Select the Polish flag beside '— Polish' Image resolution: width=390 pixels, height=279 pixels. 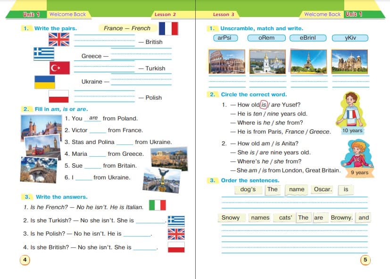tap(58, 97)
